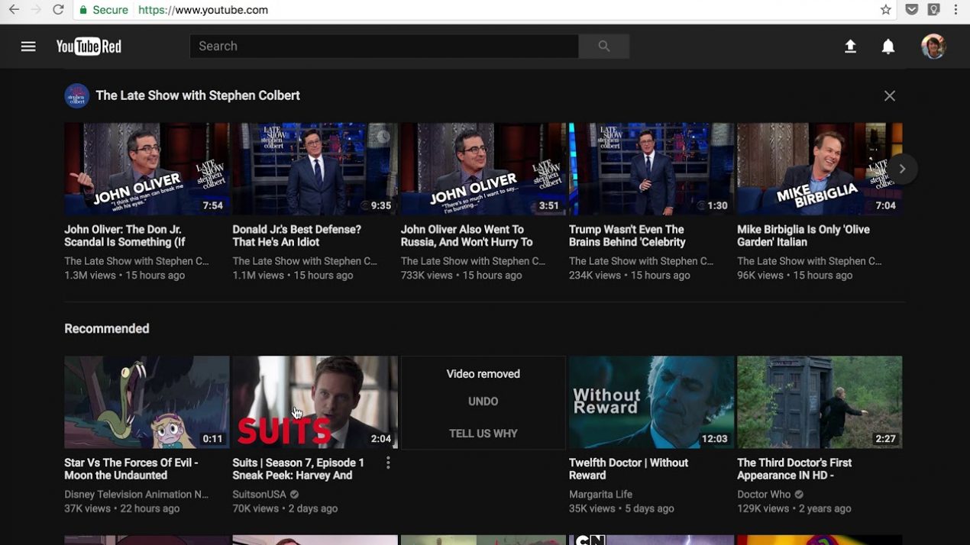The width and height of the screenshot is (970, 545).
Task: Click the search magnifier button
Action: pyautogui.click(x=604, y=47)
